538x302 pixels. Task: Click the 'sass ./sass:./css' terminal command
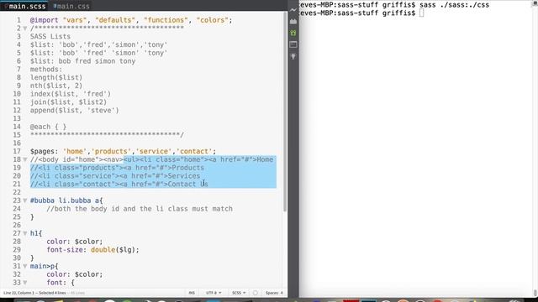(454, 5)
